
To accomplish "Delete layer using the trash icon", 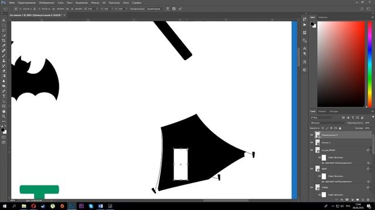I will [368, 199].
